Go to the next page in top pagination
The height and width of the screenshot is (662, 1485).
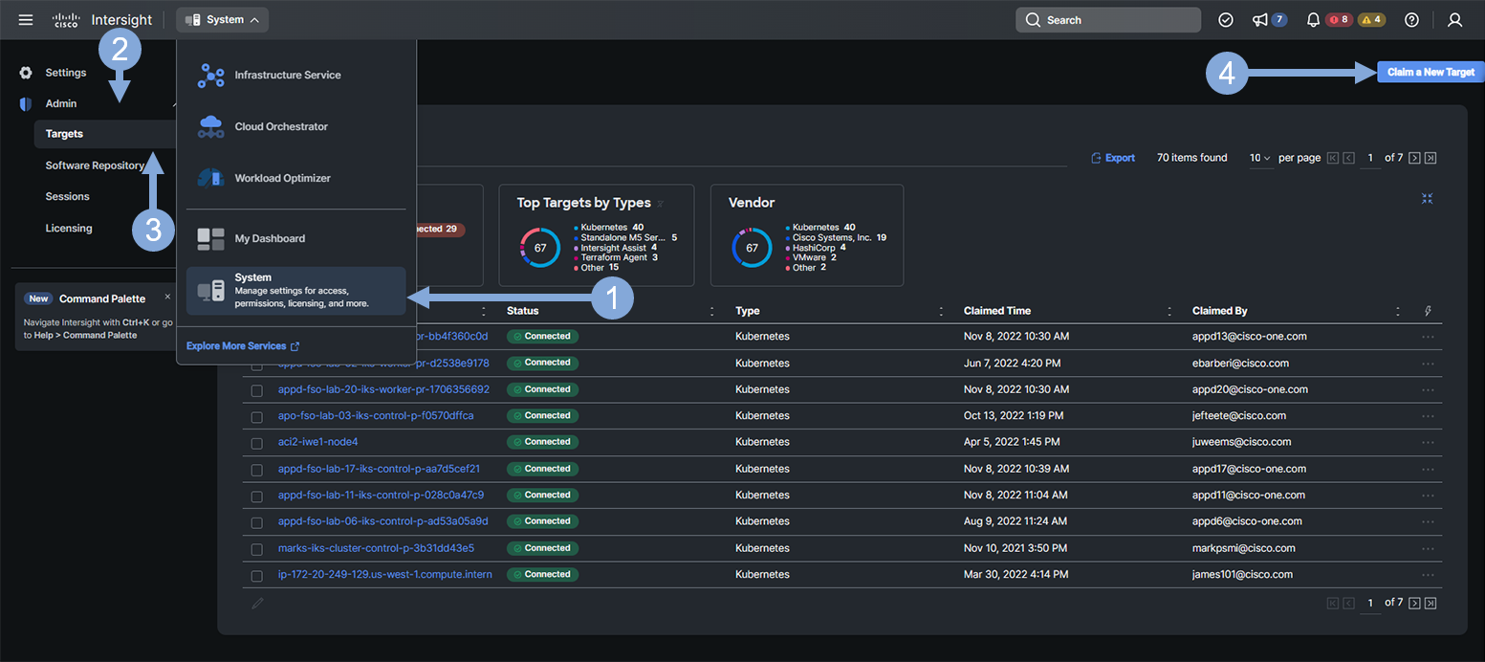[x=1414, y=158]
